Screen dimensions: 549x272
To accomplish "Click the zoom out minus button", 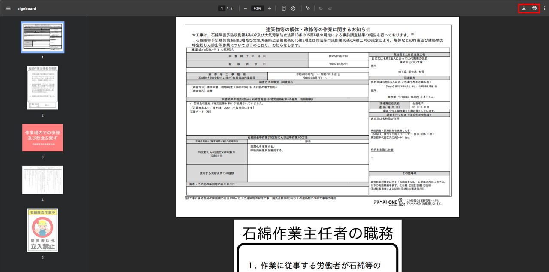I will click(245, 8).
